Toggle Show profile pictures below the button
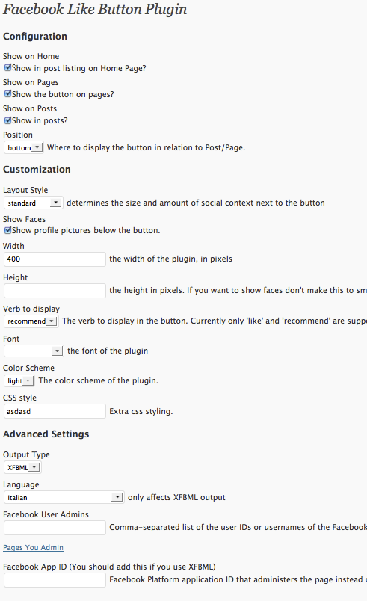Image resolution: width=367 pixels, height=601 pixels. click(x=7, y=230)
